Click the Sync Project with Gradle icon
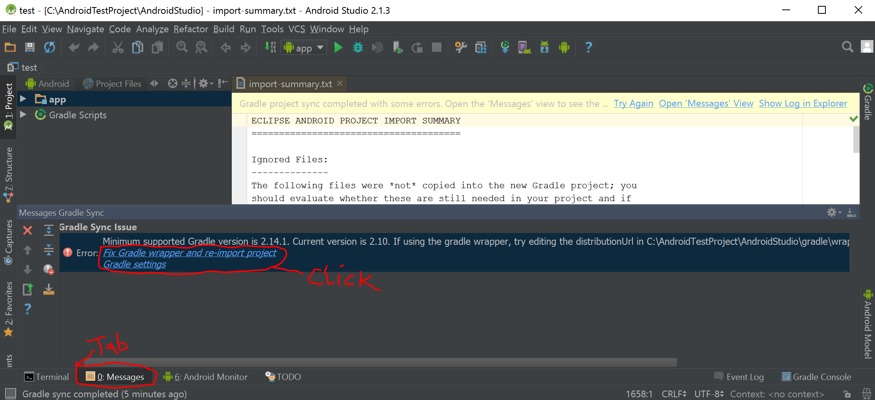875x400 pixels. click(505, 48)
